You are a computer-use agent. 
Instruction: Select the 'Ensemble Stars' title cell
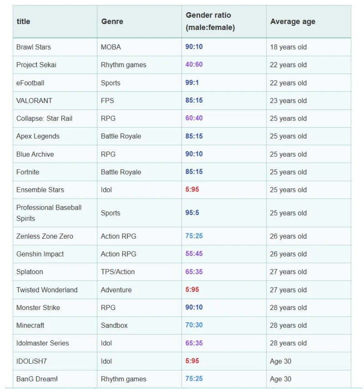click(55, 190)
